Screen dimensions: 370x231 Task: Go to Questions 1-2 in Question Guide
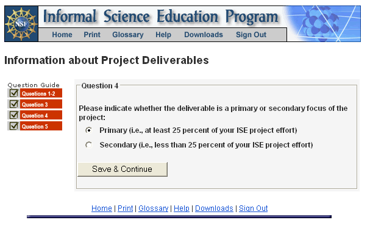(x=41, y=93)
